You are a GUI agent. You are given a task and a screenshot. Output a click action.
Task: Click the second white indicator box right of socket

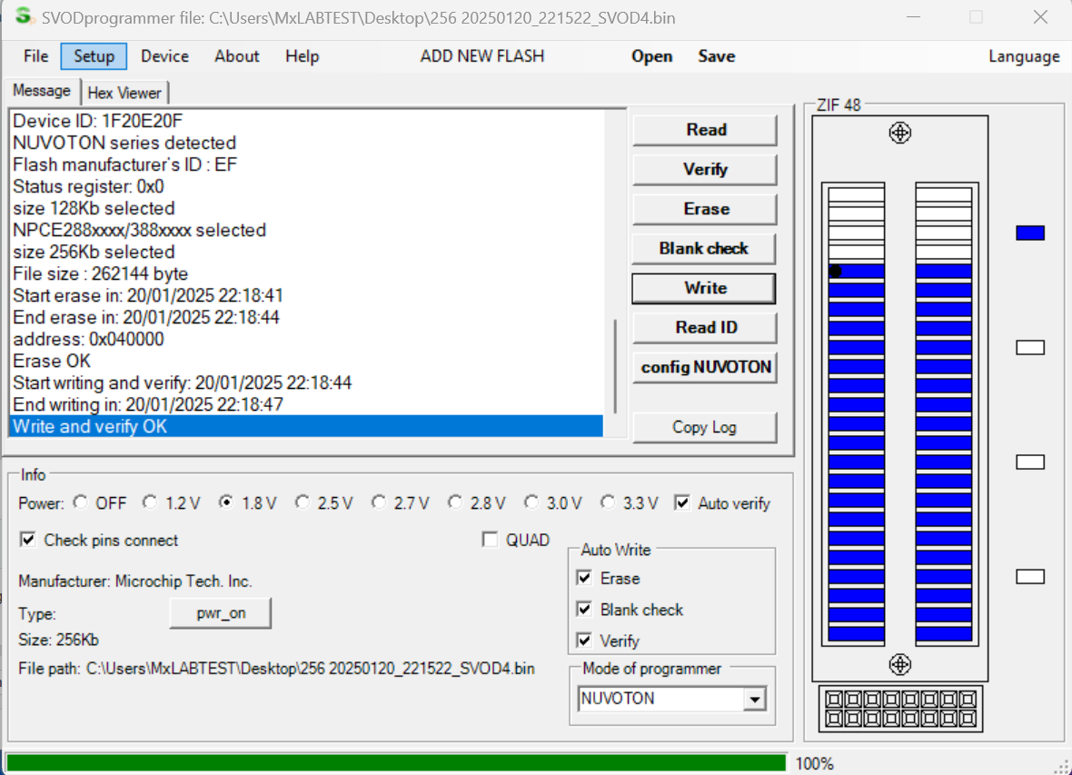[x=1029, y=462]
